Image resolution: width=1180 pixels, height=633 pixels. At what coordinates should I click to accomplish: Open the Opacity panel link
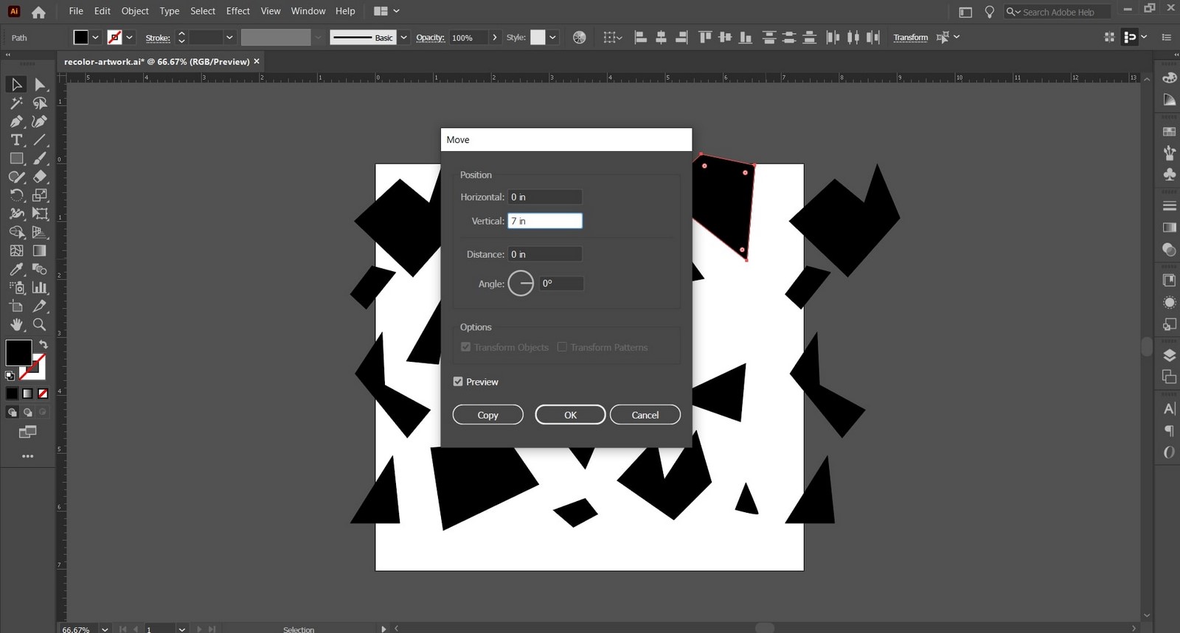430,38
